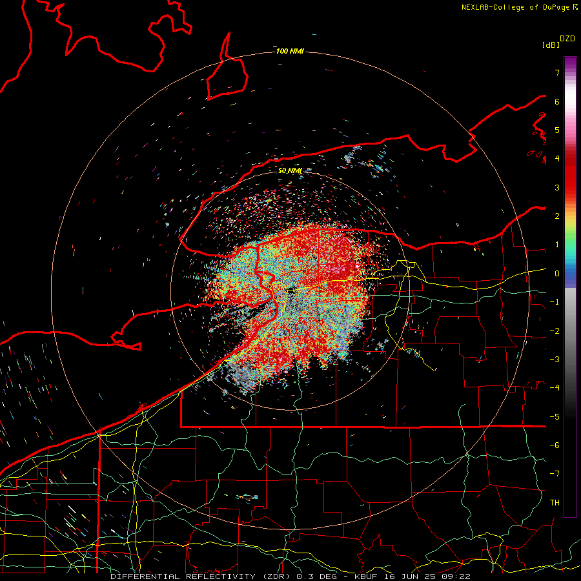Click the 100 NMI range ring label

(x=290, y=51)
